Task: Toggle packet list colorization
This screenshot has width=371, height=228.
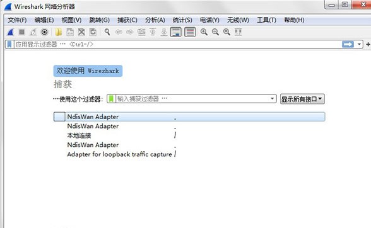Action: 190,32
